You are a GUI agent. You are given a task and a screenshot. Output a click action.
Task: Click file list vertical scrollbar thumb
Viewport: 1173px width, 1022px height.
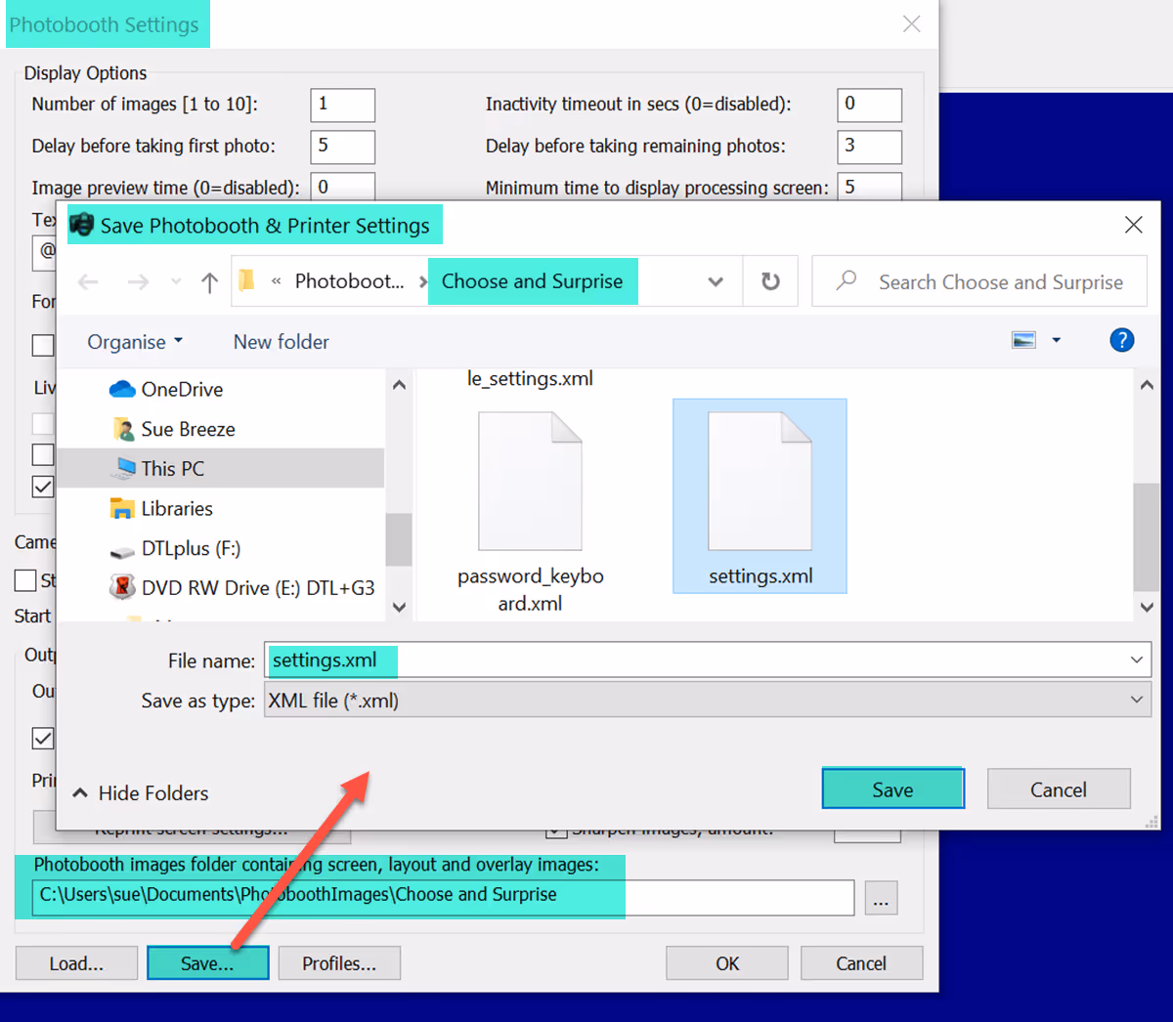[x=1147, y=537]
